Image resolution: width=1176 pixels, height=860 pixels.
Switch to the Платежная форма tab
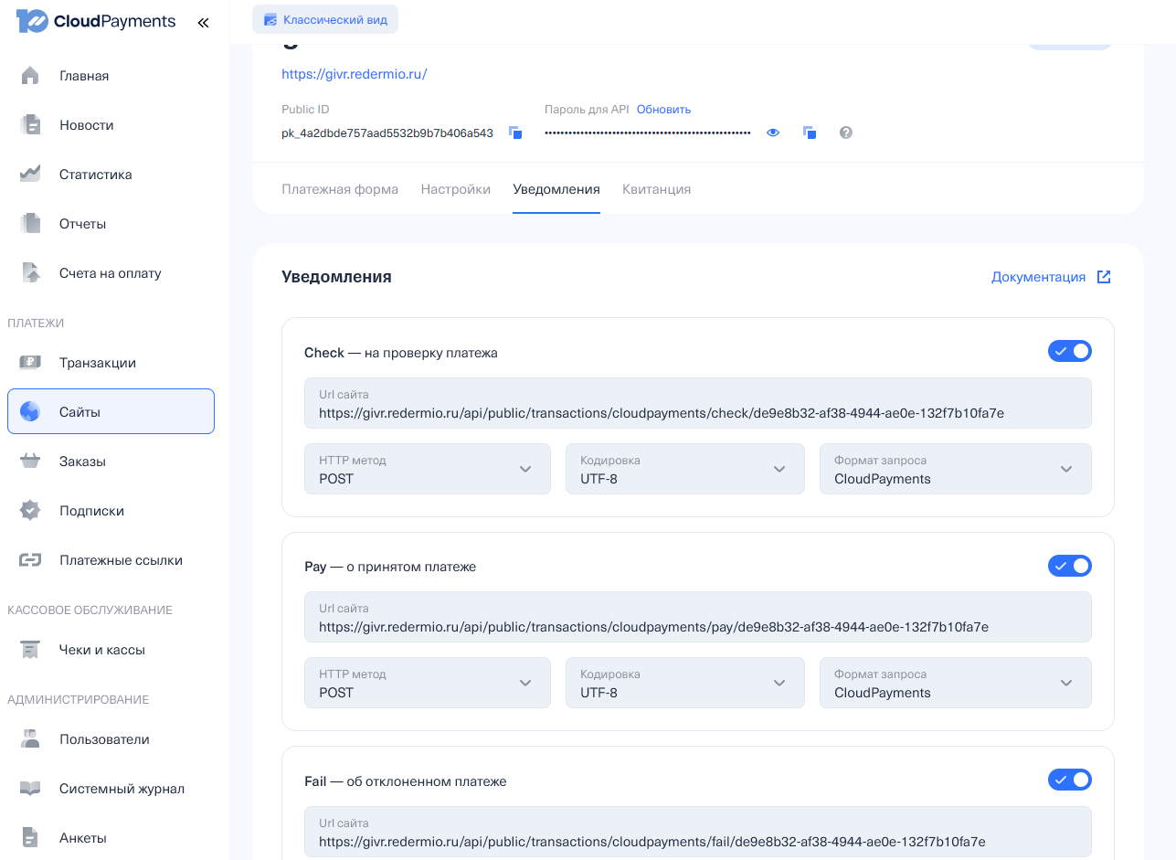pos(340,189)
